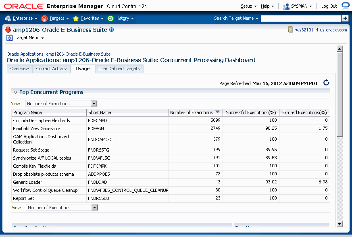Viewport: 352px width, 237px height.
Task: Click the Log Out link
Action: [x=329, y=6]
